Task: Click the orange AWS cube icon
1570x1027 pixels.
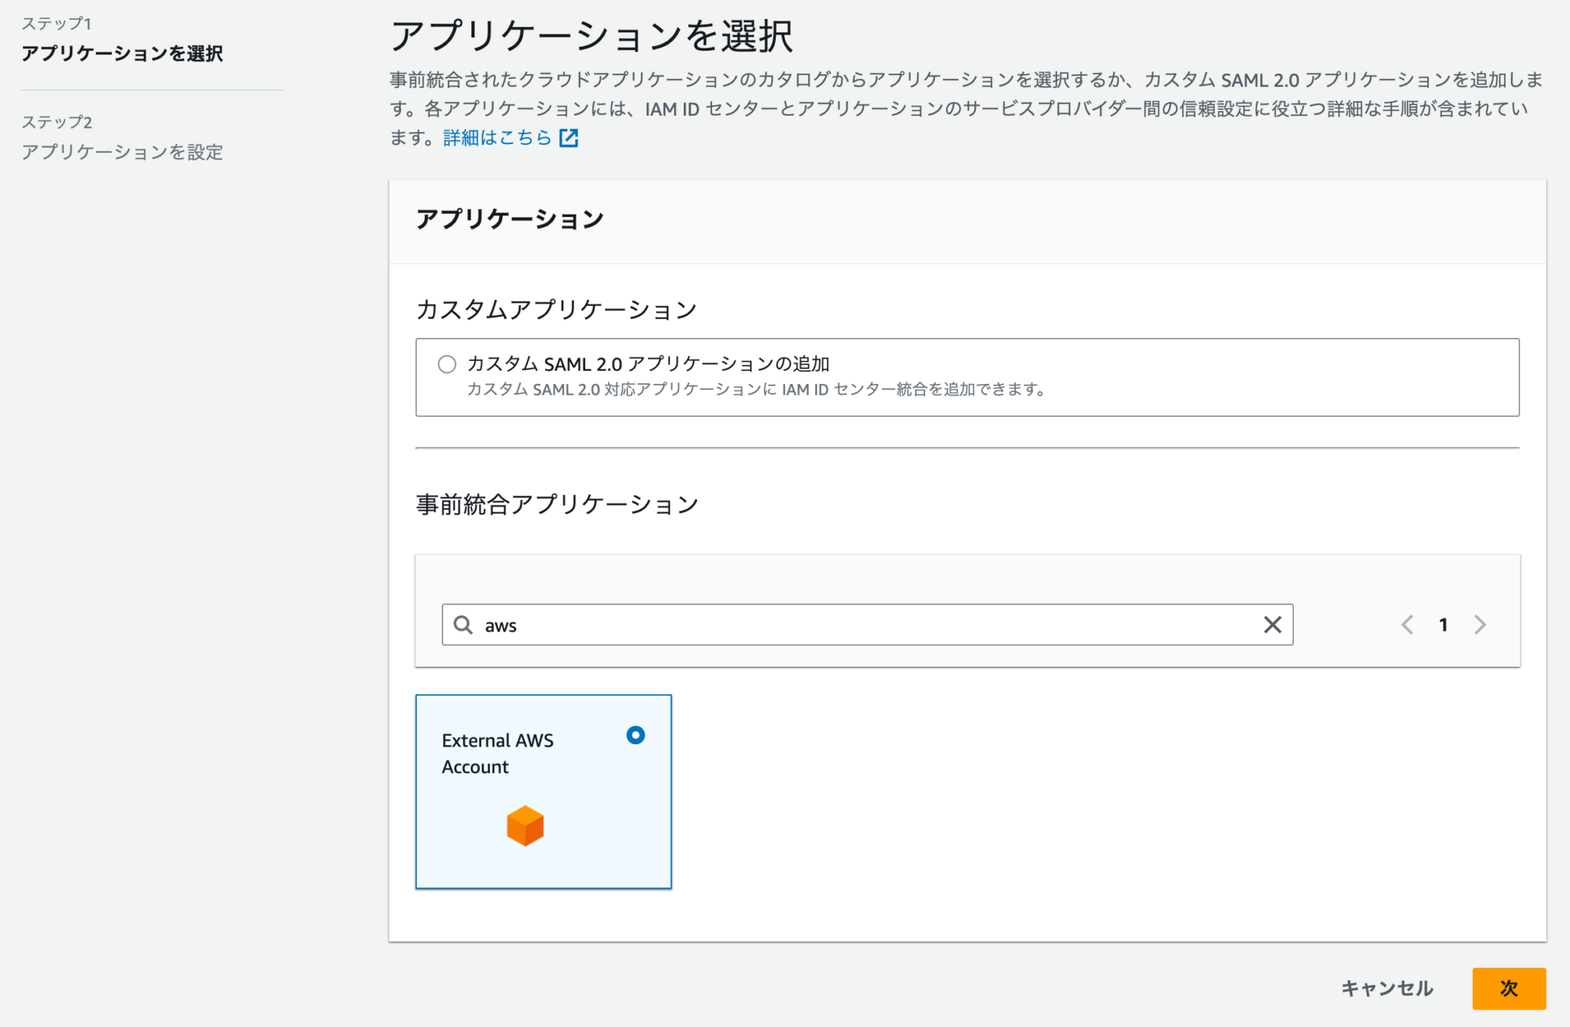Action: coord(524,825)
